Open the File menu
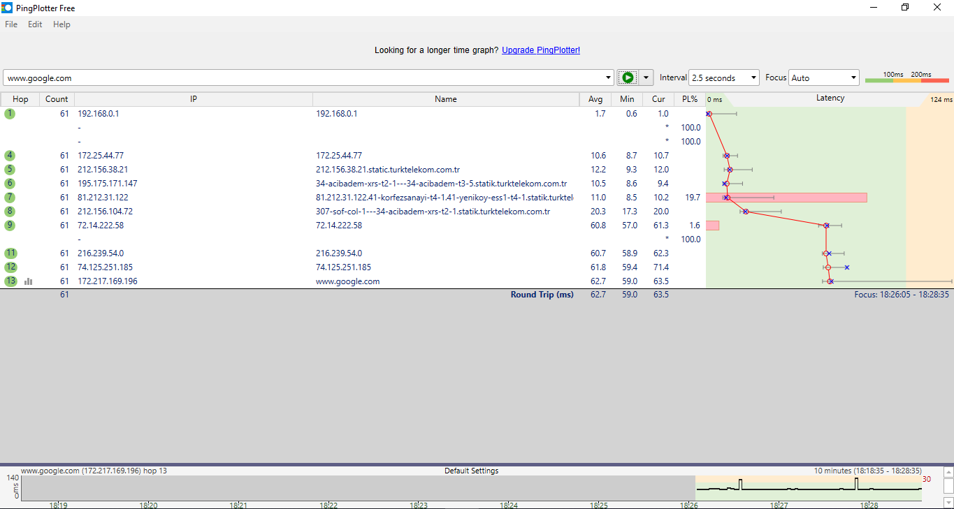Viewport: 954px width, 509px height. pos(11,24)
